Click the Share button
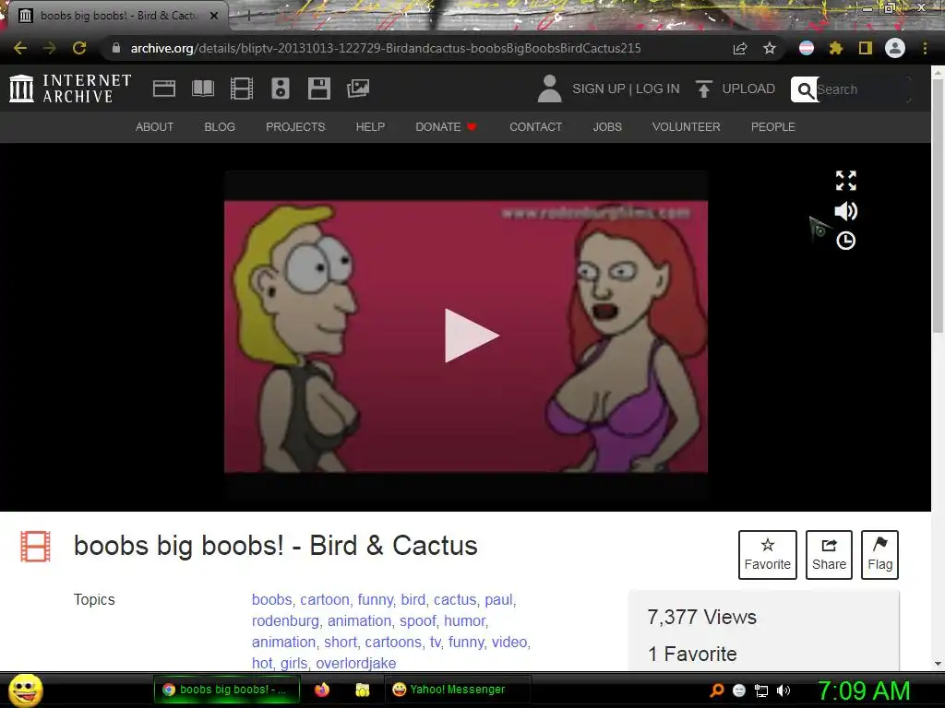 829,554
